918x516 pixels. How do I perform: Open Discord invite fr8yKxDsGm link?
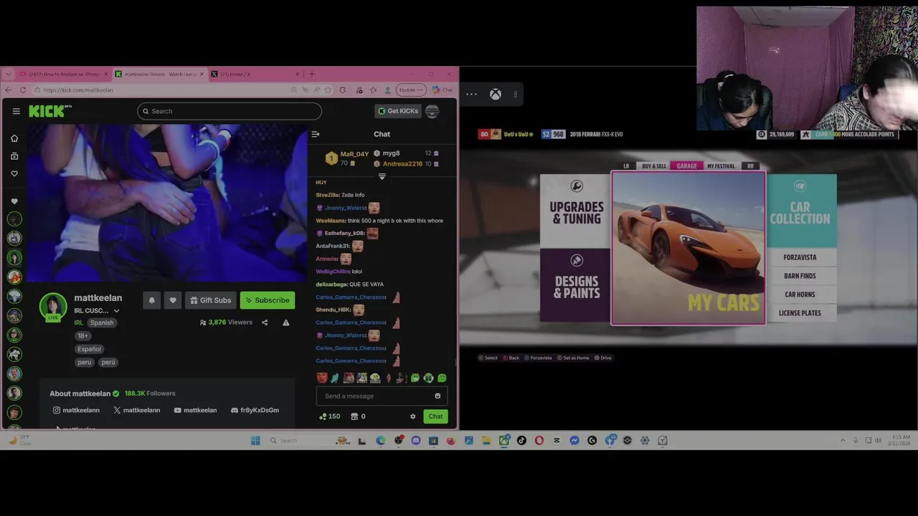click(255, 410)
